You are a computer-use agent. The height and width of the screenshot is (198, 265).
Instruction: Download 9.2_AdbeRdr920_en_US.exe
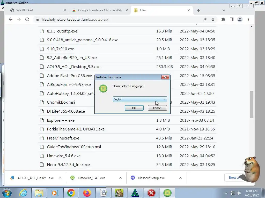[x=72, y=57]
